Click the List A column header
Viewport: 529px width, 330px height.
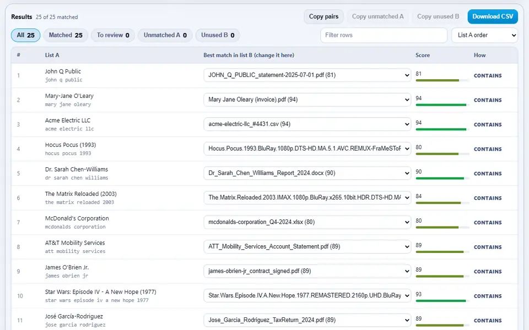pos(52,55)
